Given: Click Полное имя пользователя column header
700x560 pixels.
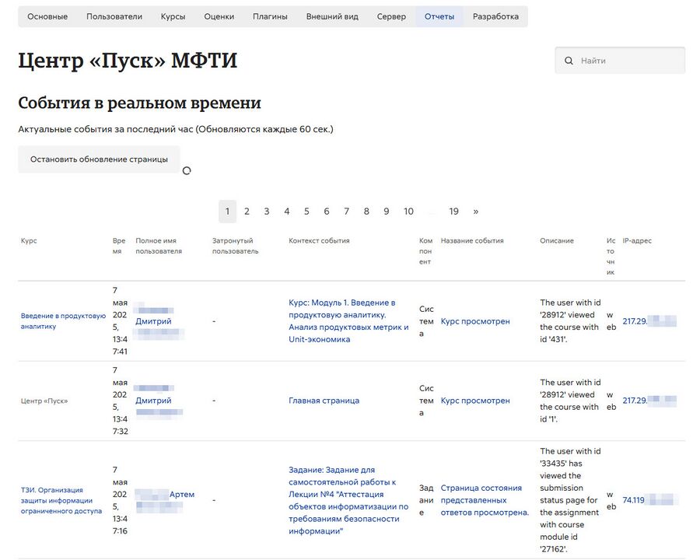Looking at the screenshot, I should click(159, 246).
